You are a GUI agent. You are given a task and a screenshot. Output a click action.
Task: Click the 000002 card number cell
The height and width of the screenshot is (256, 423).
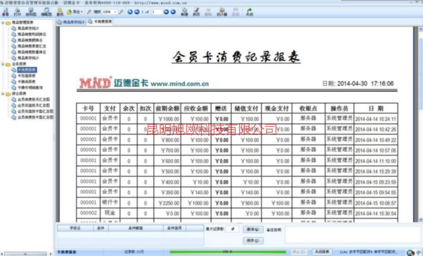pos(88,213)
